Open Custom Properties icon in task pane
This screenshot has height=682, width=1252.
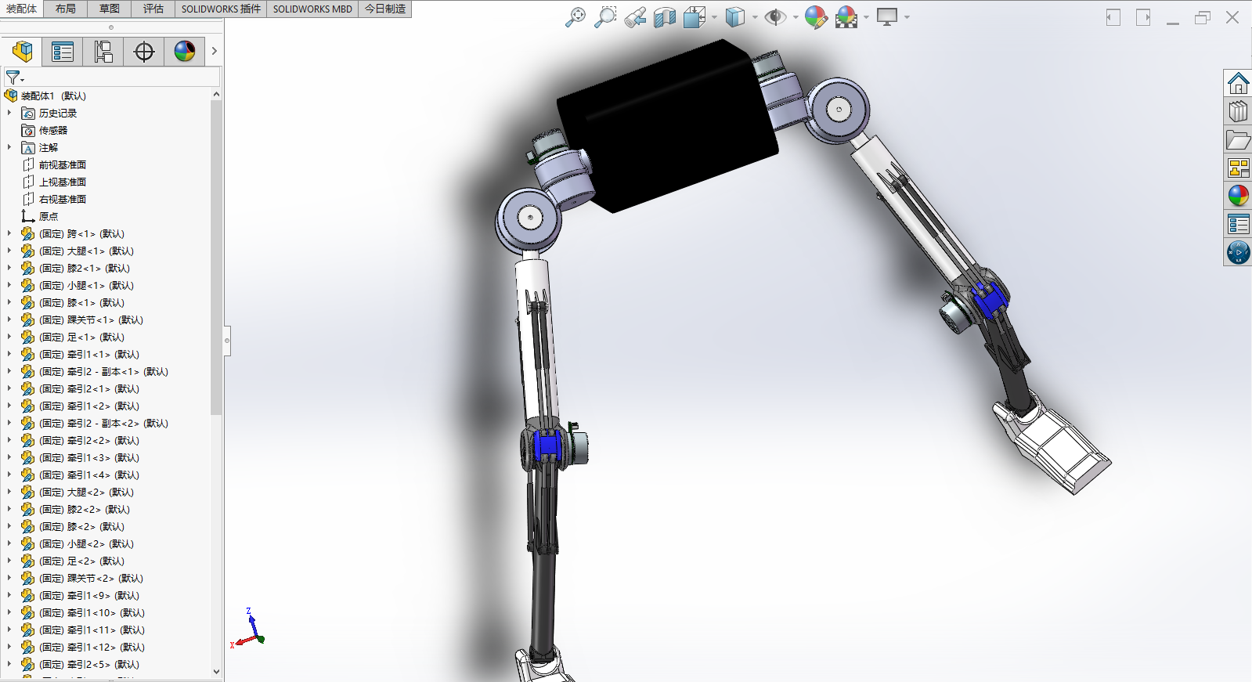1238,224
